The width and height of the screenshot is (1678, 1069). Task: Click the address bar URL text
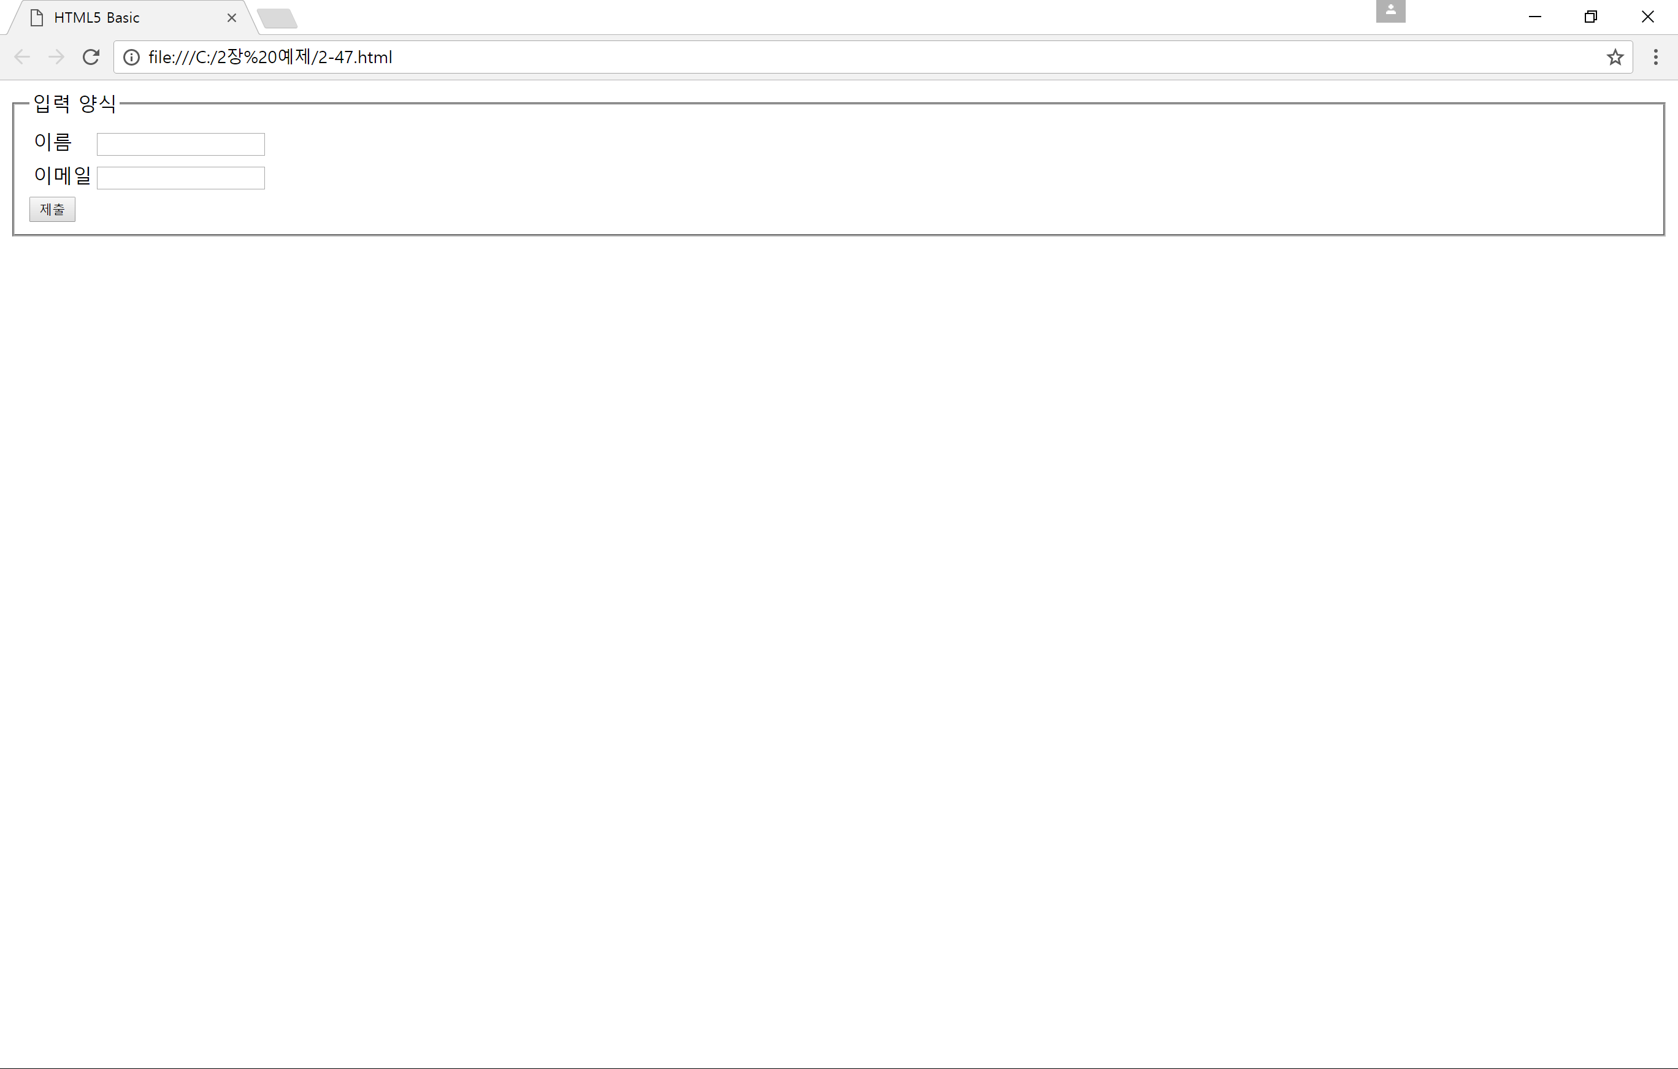[x=270, y=57]
